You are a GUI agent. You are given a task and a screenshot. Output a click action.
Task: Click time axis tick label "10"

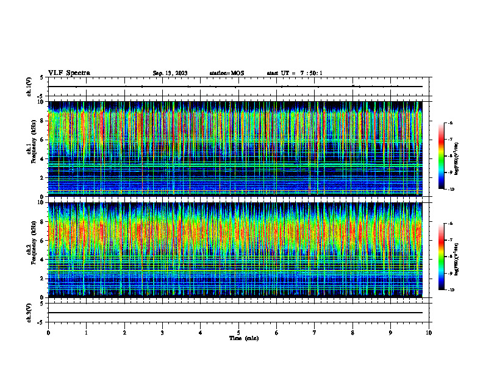pos(429,333)
